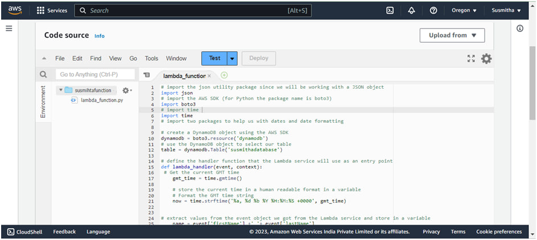This screenshot has height=240, width=537.
Task: Select the susmihtafunction folder
Action: click(x=93, y=90)
